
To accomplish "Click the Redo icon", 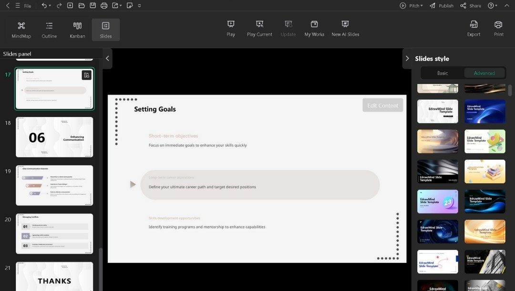I will [x=58, y=5].
